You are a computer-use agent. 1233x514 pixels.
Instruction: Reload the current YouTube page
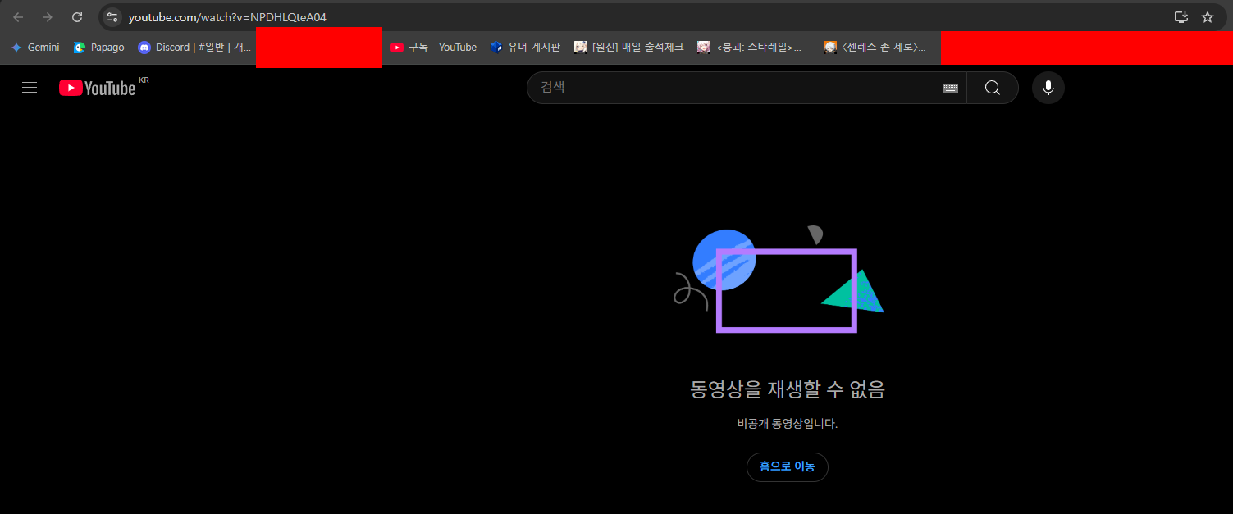(x=77, y=17)
